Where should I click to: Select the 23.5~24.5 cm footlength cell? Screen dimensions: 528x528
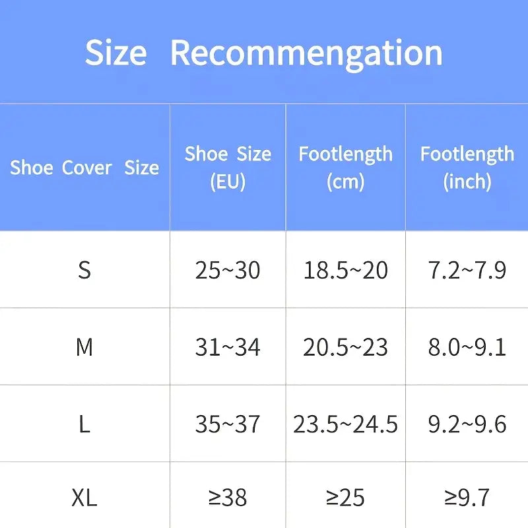pyautogui.click(x=345, y=424)
